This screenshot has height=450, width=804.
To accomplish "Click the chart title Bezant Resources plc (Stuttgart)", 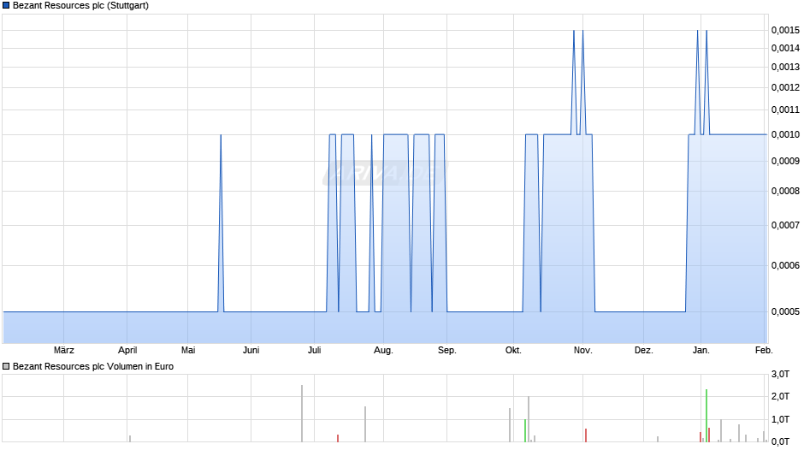I will tap(80, 6).
